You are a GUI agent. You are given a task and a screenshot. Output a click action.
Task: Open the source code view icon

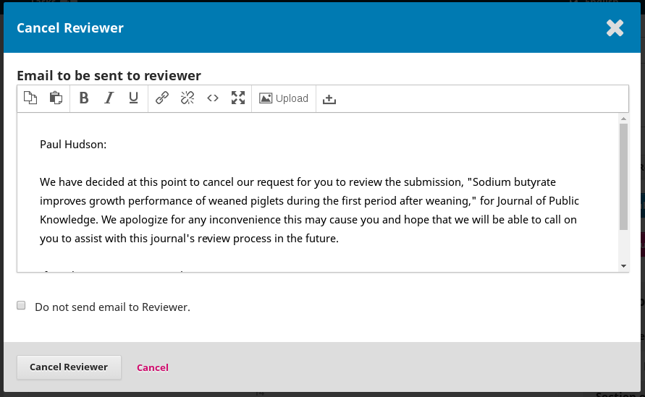pos(213,98)
